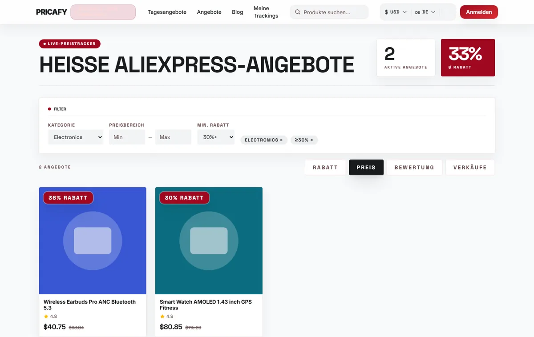Click the $40.75 price
This screenshot has width=534, height=337.
[x=55, y=327]
